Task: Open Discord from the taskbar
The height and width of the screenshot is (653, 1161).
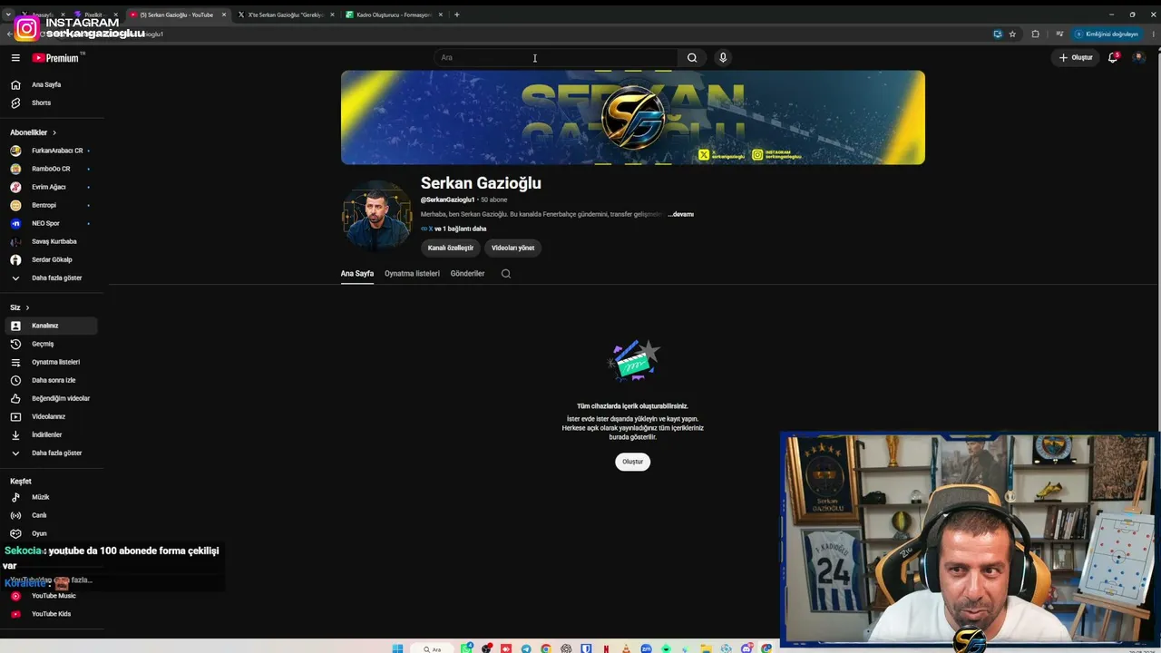Action: click(x=746, y=648)
